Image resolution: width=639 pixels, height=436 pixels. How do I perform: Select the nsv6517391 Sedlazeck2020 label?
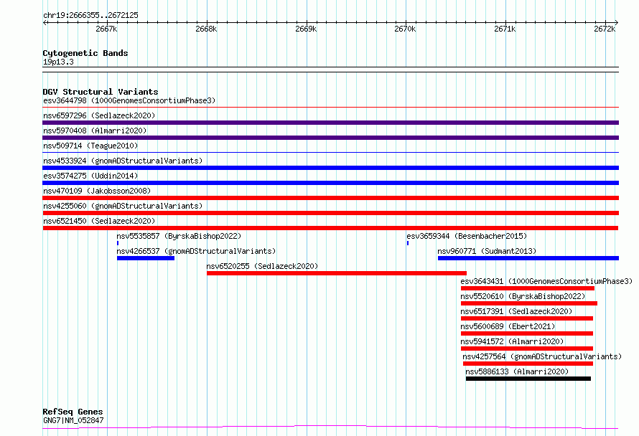(x=516, y=311)
